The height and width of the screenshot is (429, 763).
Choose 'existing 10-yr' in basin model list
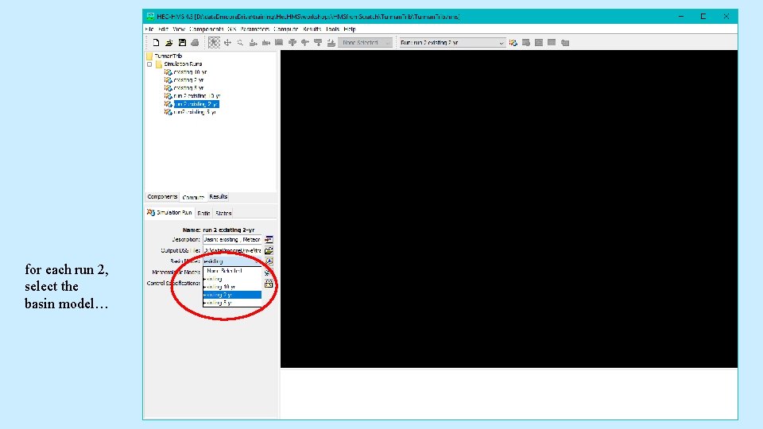click(x=232, y=287)
